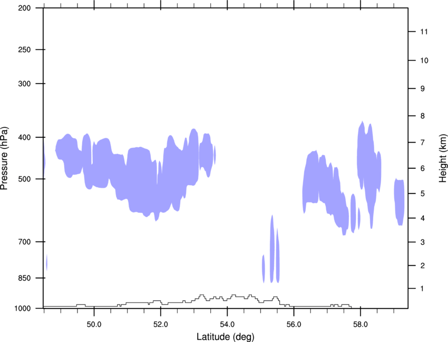The width and height of the screenshot is (448, 342).
Task: Click the 500 pressure tick label
Action: point(25,179)
